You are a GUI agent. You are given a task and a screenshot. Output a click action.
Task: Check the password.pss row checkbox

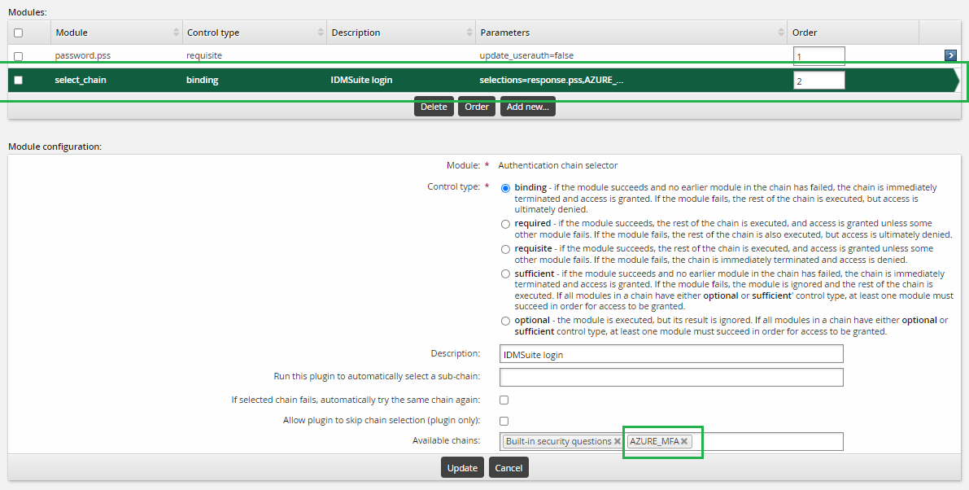pyautogui.click(x=19, y=56)
